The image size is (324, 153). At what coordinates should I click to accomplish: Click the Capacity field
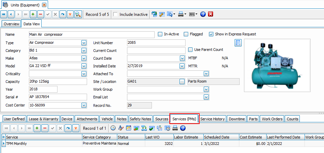click(x=58, y=82)
